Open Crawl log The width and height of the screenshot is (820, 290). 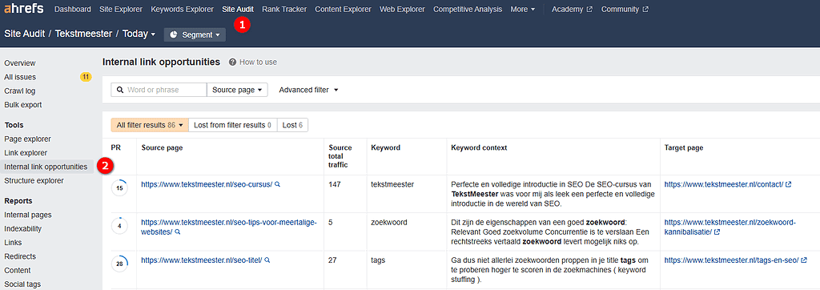(20, 91)
